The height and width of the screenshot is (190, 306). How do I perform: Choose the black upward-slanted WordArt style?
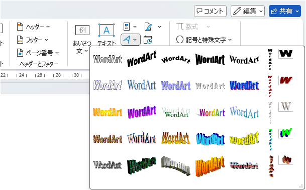pyautogui.click(x=142, y=59)
